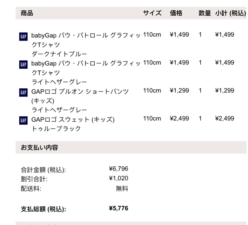Select the 合計金額 value ¥6,796

pos(119,169)
